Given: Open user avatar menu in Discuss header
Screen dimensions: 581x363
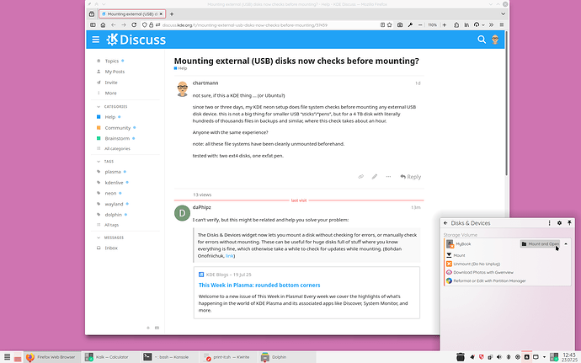Looking at the screenshot, I should coord(496,40).
